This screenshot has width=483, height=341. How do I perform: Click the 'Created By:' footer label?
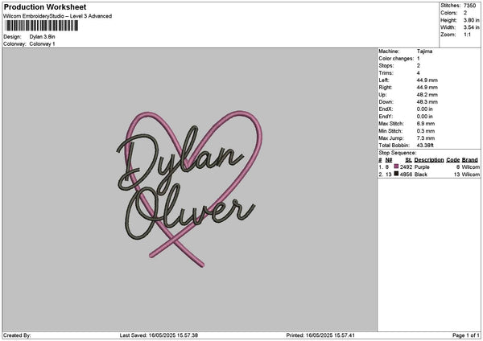point(17,335)
